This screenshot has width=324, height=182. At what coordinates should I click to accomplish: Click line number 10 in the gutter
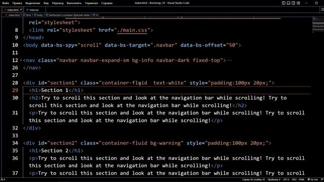point(15,45)
